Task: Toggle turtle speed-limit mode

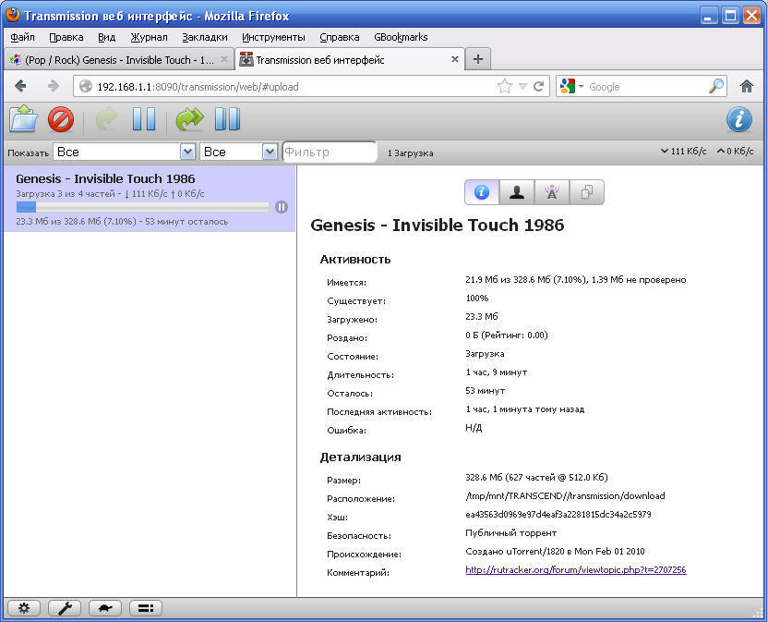Action: coord(105,608)
